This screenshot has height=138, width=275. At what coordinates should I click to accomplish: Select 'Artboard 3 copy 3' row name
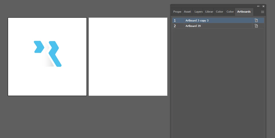197,21
